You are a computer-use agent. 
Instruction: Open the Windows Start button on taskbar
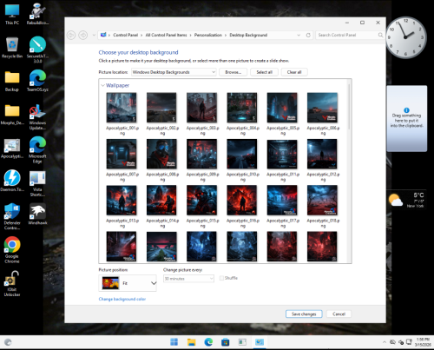[x=174, y=342]
